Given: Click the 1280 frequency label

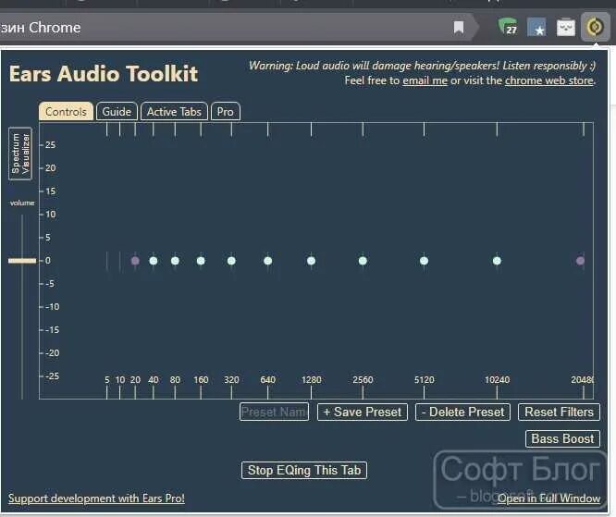Looking at the screenshot, I should click(311, 379).
